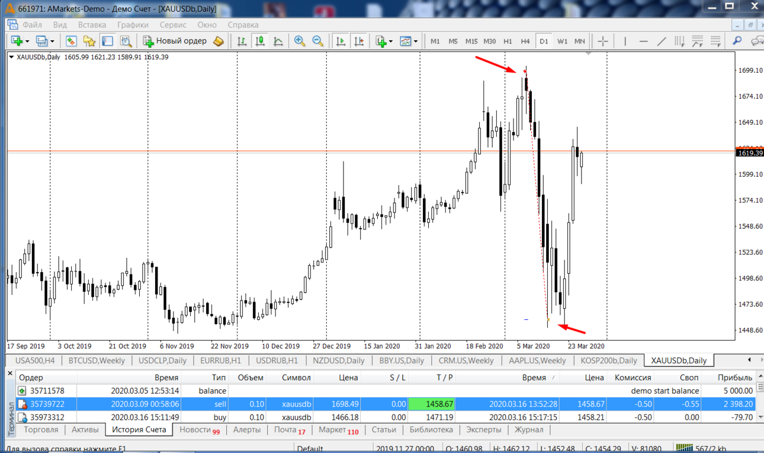Select the trendline drawing tool
The width and height of the screenshot is (764, 453).
click(x=662, y=41)
